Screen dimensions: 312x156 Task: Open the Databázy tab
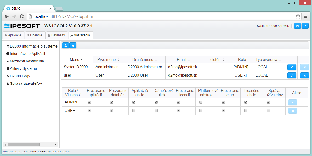(56, 35)
